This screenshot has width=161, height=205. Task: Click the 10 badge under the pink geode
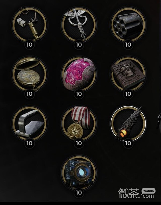pos(79,94)
